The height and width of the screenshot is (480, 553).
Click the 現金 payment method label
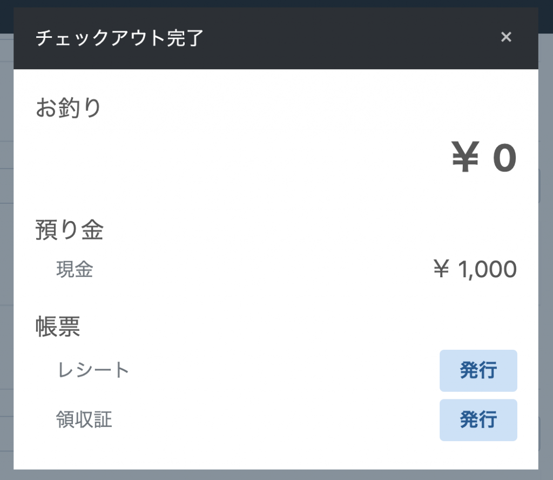point(75,269)
